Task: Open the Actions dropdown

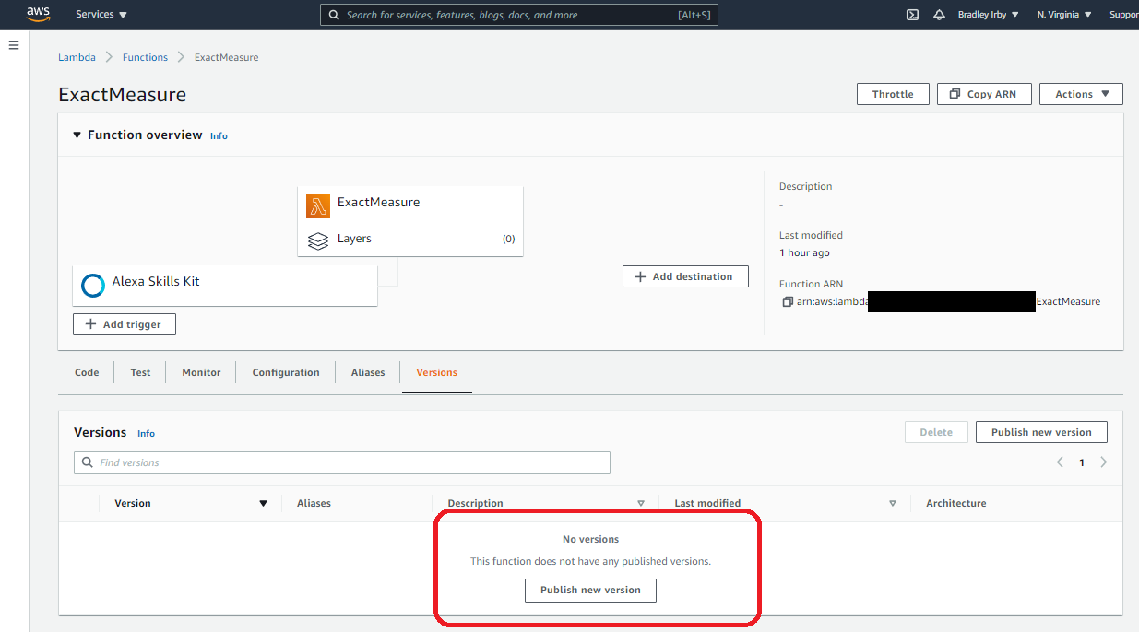Action: pyautogui.click(x=1081, y=94)
